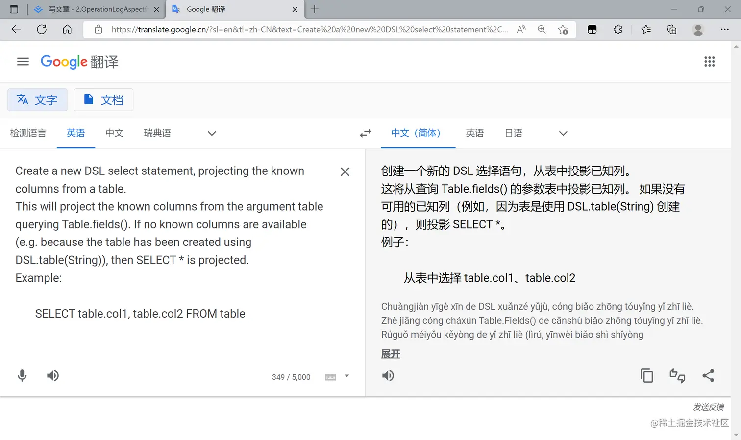Activate read aloud in address bar

click(521, 29)
